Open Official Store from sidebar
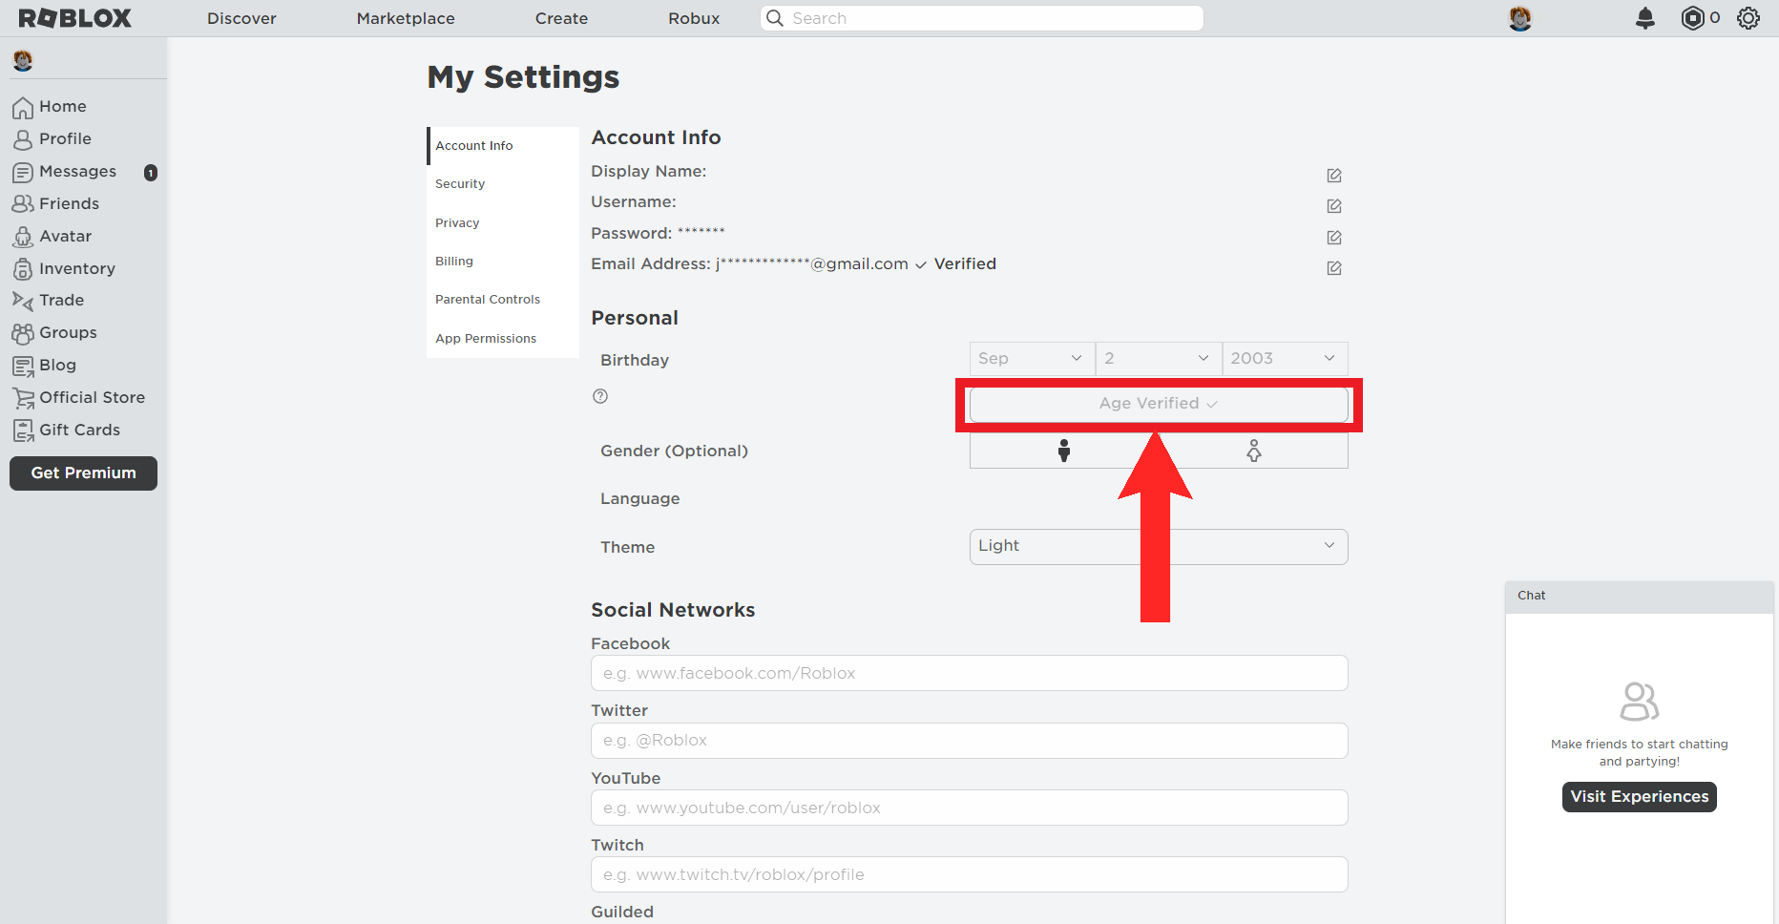Image resolution: width=1779 pixels, height=924 pixels. (78, 398)
